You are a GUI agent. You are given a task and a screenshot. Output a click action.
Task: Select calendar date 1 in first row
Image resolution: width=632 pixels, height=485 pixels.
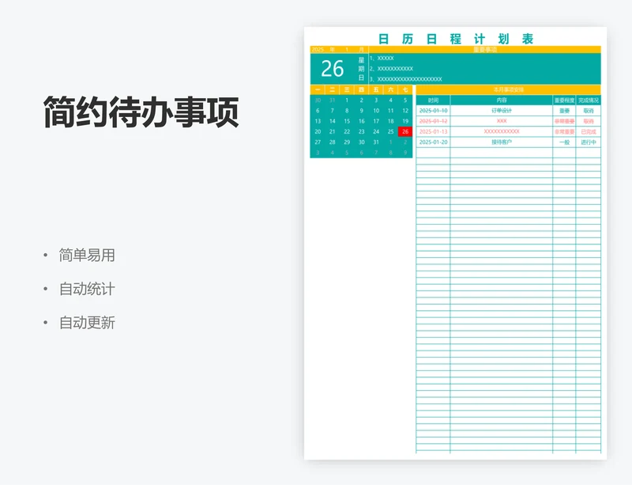click(x=347, y=100)
